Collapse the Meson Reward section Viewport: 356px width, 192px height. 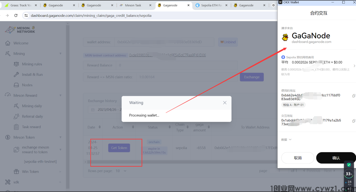[60, 95]
